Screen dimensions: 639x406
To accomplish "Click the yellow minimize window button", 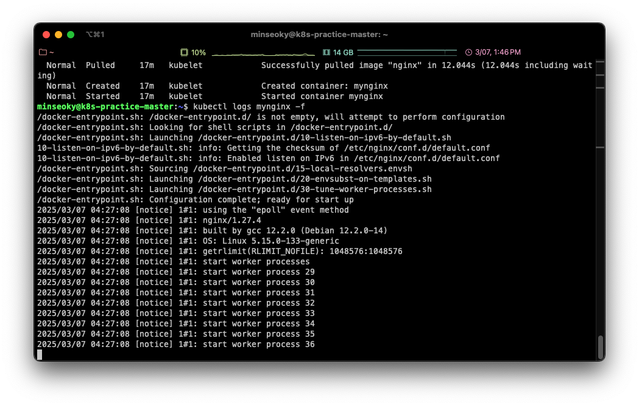I will coord(58,35).
